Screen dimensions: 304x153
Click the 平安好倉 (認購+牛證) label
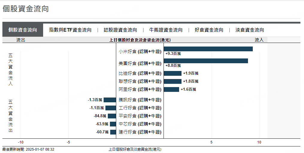coord(140,116)
